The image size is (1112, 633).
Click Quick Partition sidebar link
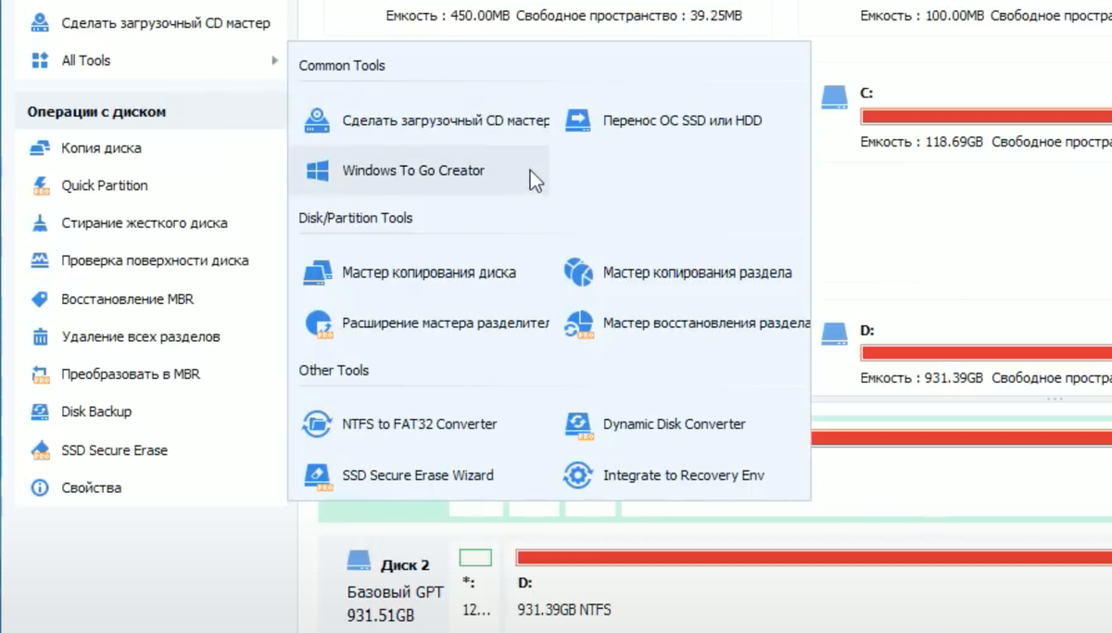pyautogui.click(x=105, y=185)
